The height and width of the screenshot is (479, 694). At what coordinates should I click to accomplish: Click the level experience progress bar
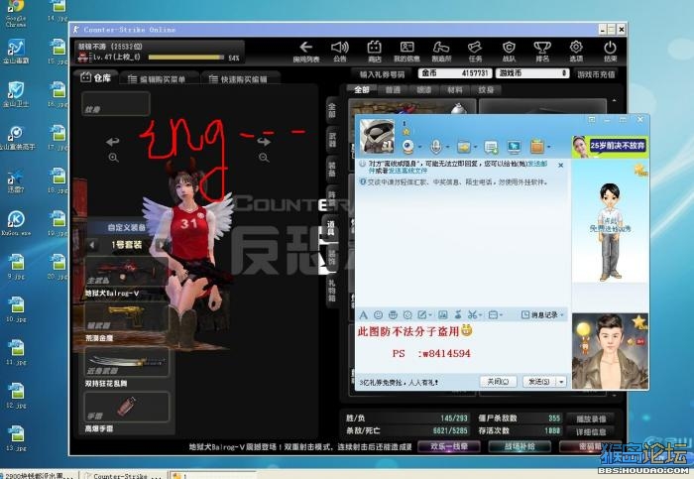[186, 58]
